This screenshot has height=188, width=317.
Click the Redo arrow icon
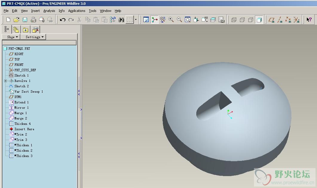click(x=71, y=20)
